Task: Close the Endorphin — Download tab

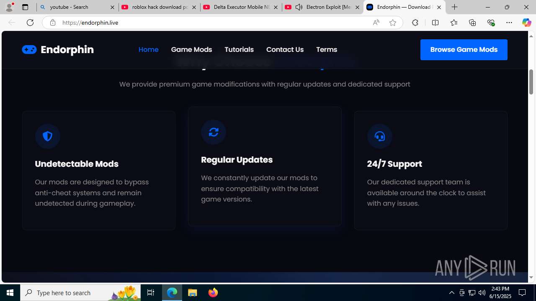Action: (439, 7)
